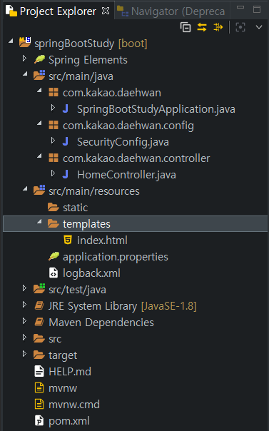Expand the target folder arrow
The width and height of the screenshot is (269, 431).
point(24,354)
